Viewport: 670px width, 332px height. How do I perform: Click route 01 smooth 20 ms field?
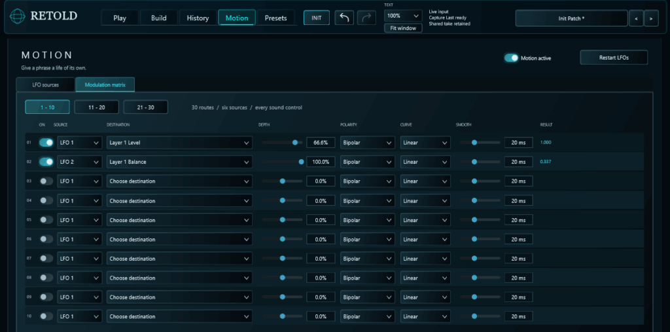pos(518,143)
